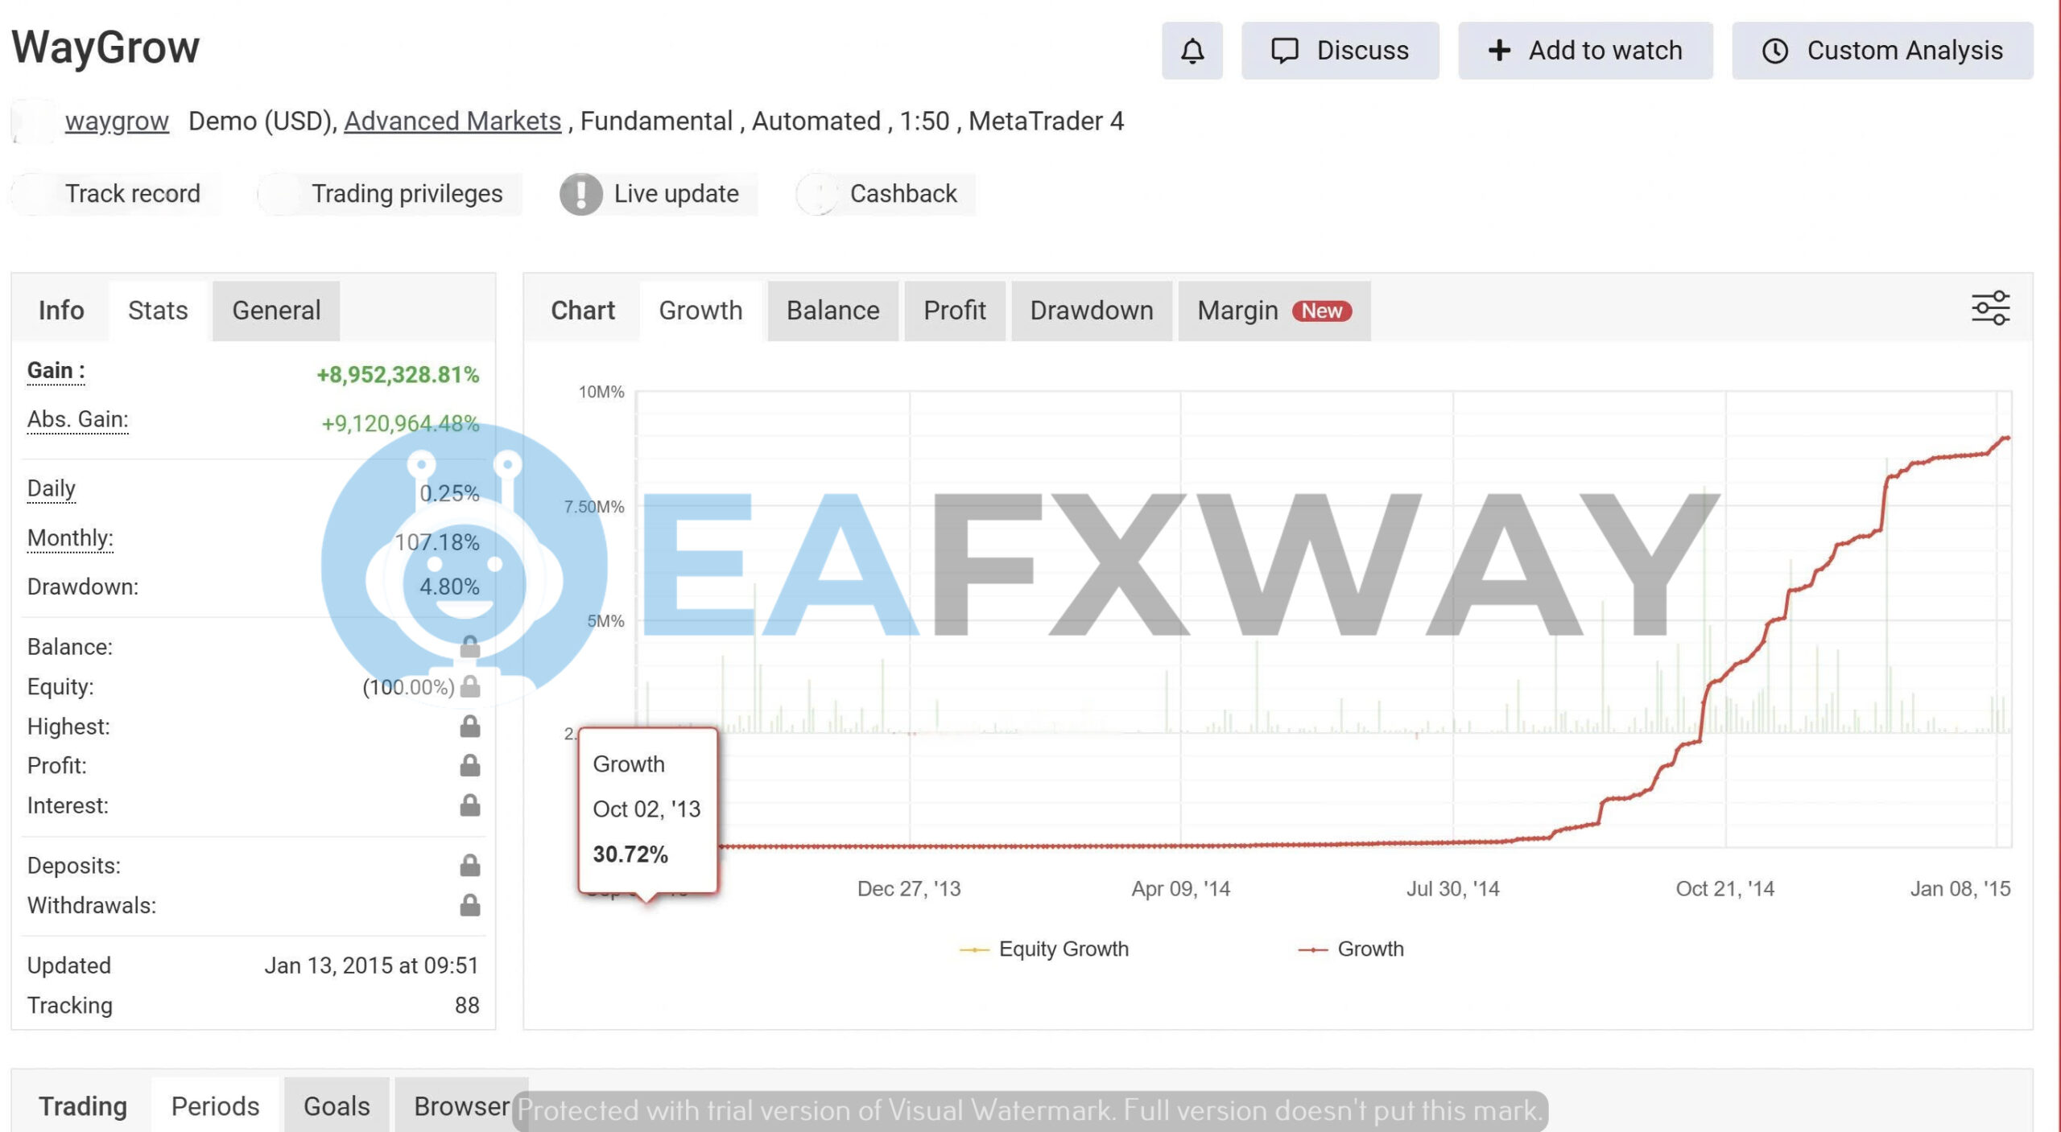Click the Withdrawals lock icon
This screenshot has height=1132, width=2061.
(x=470, y=906)
